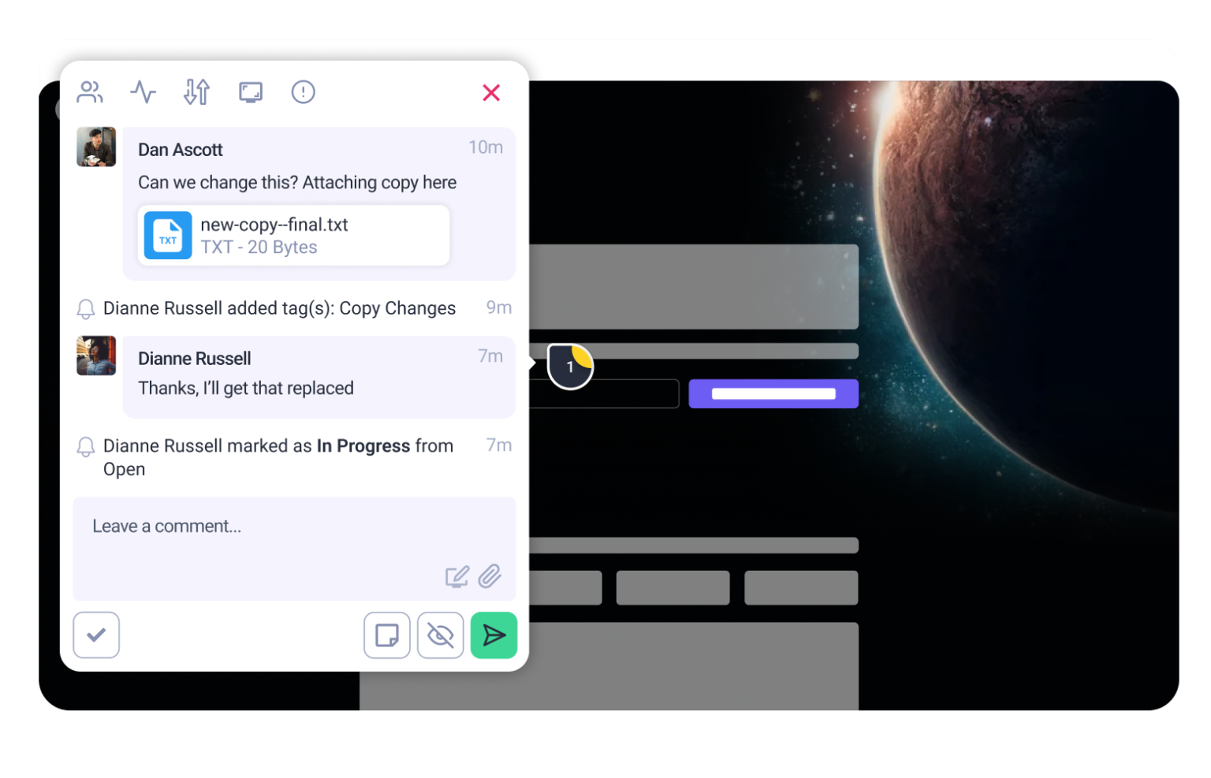This screenshot has width=1211, height=778.
Task: Close the comment panel with red X
Action: point(491,93)
